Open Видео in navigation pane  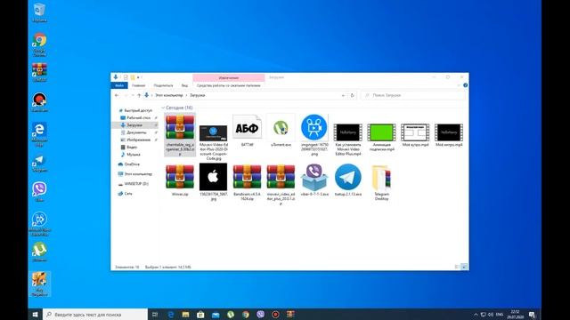point(129,147)
